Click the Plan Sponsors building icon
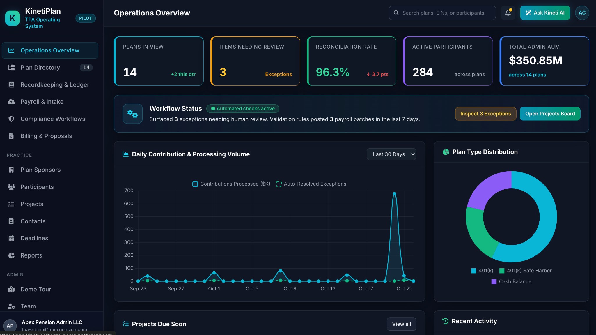Image resolution: width=596 pixels, height=335 pixels. tap(11, 170)
